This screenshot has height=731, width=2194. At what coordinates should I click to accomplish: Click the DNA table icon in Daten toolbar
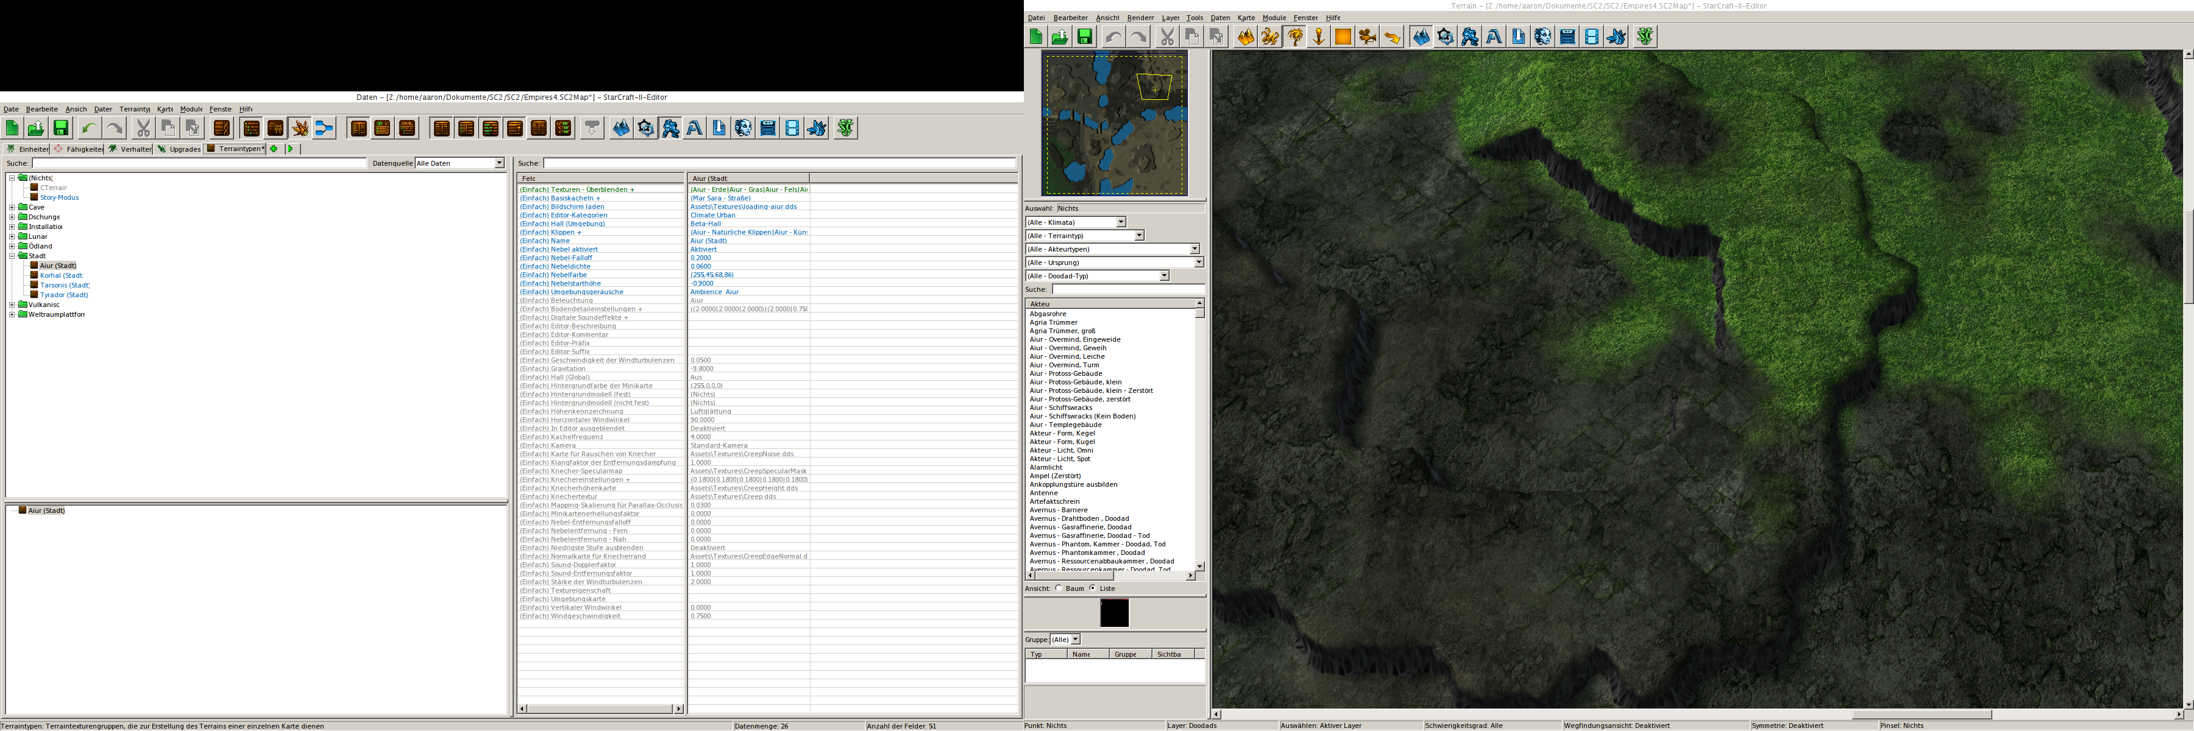tap(221, 129)
